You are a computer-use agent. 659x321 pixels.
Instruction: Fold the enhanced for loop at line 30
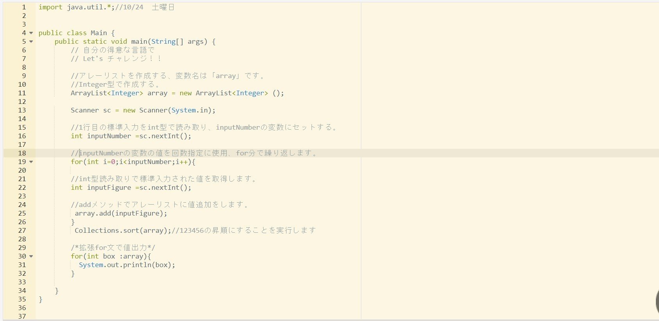pyautogui.click(x=31, y=257)
